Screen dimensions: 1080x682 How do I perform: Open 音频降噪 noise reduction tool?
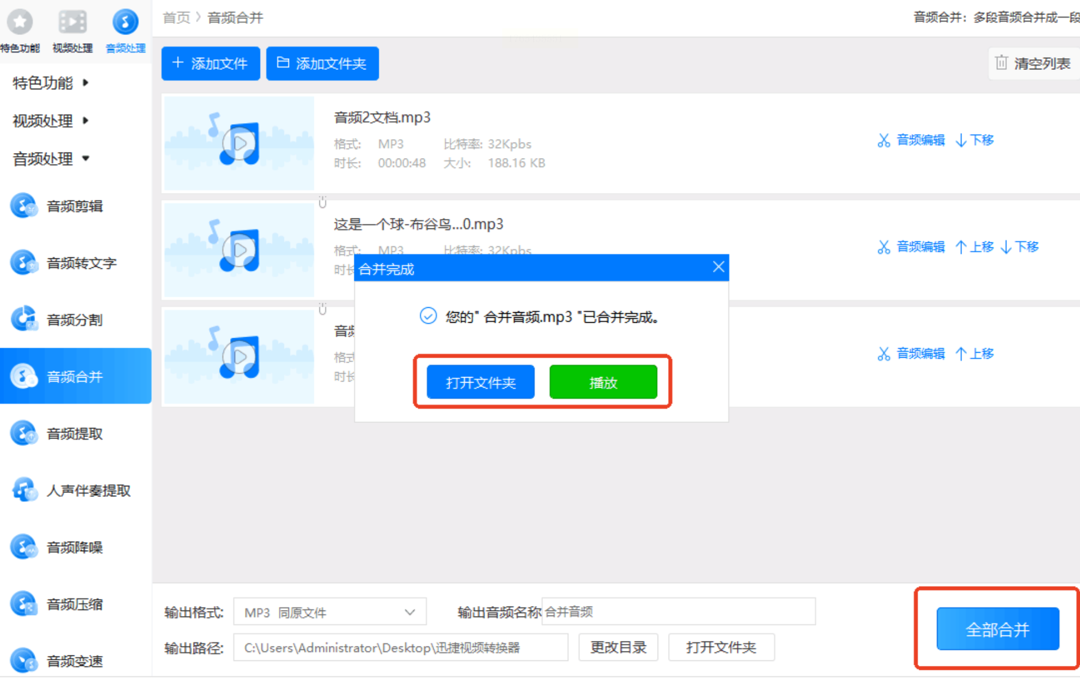[74, 547]
